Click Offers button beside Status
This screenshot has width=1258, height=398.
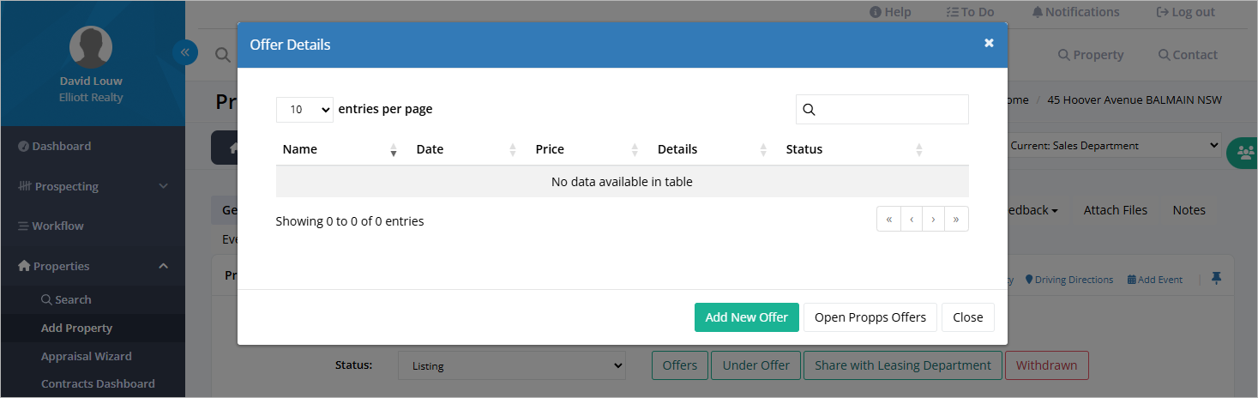point(680,365)
